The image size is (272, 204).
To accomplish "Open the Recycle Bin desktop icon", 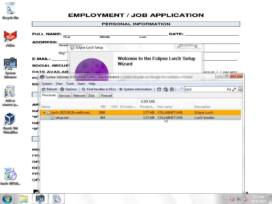I will [10, 11].
